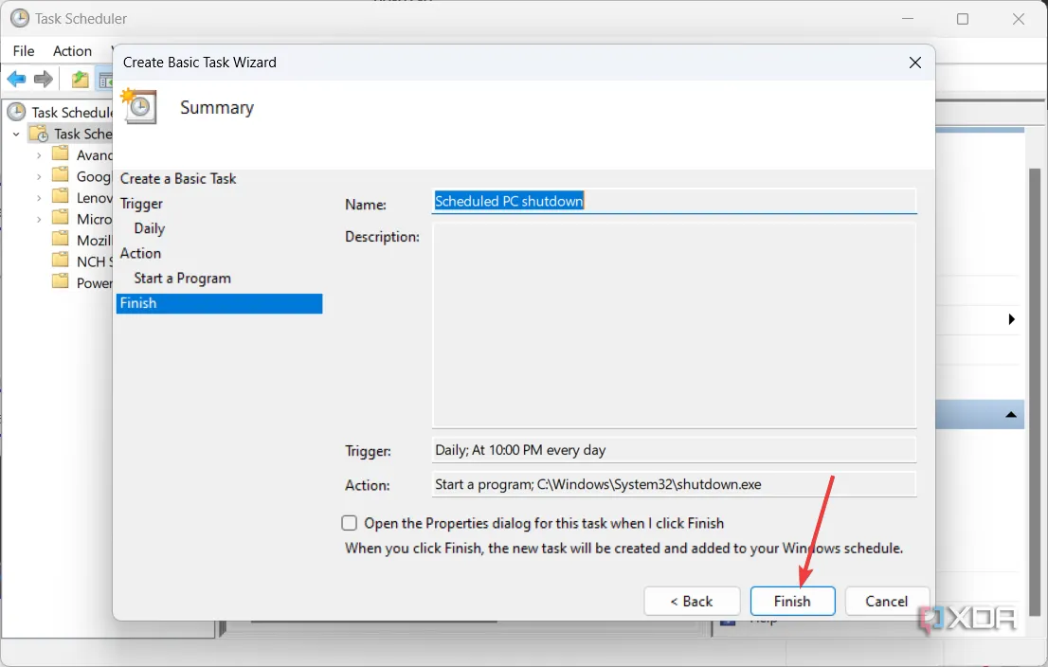Select the Task Scheduler (Local) root clock icon
The width and height of the screenshot is (1048, 667).
[x=17, y=112]
